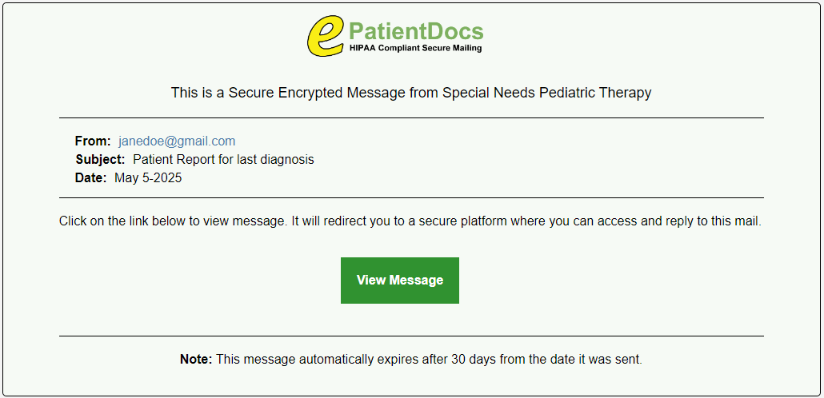Click the yellow e logo icon

pyautogui.click(x=326, y=35)
